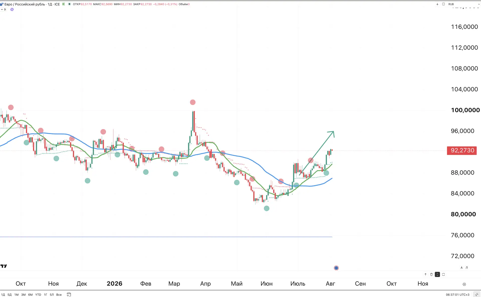Click the purple refresh indicator icon
The image size is (481, 297).
coord(12,10)
